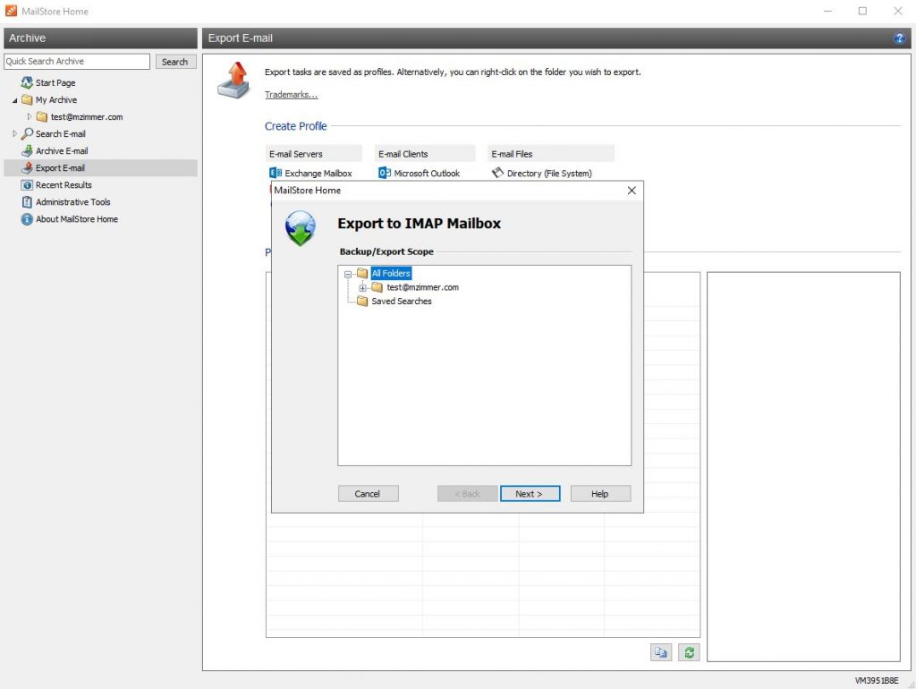Close the Export to IMAP dialog

632,191
